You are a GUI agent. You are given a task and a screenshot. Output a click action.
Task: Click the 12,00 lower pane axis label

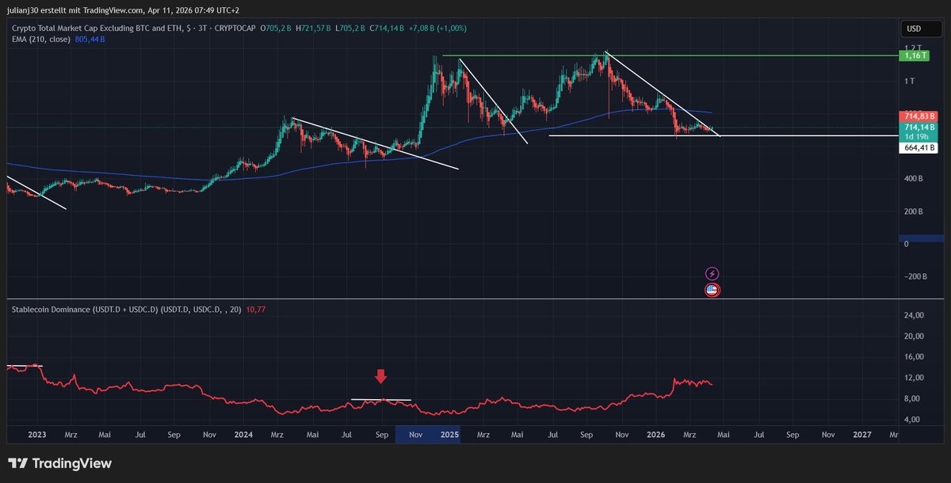point(914,378)
